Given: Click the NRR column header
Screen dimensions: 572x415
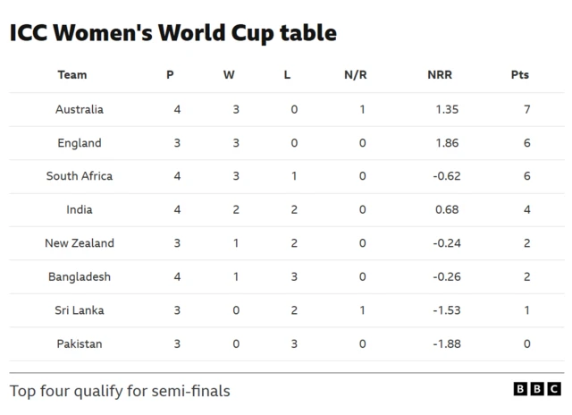Looking at the screenshot, I should pos(440,75).
